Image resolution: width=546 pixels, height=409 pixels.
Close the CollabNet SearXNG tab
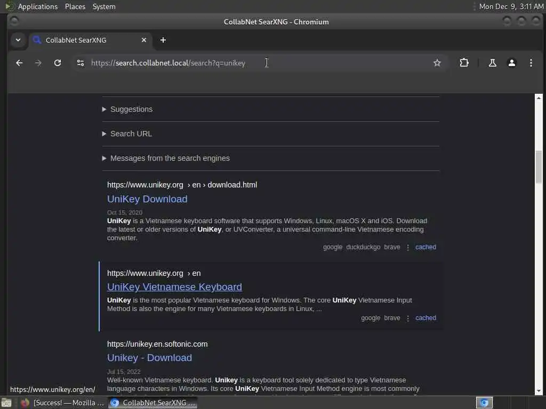(144, 40)
